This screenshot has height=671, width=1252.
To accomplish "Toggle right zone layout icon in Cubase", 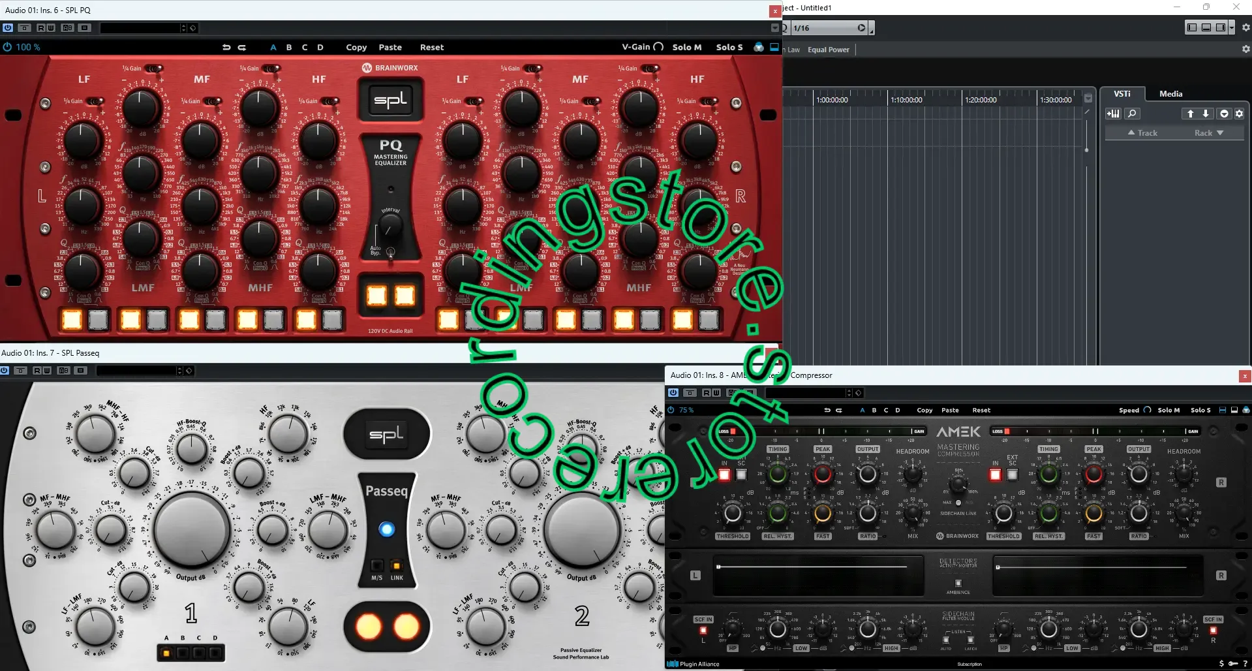I will coord(1220,27).
